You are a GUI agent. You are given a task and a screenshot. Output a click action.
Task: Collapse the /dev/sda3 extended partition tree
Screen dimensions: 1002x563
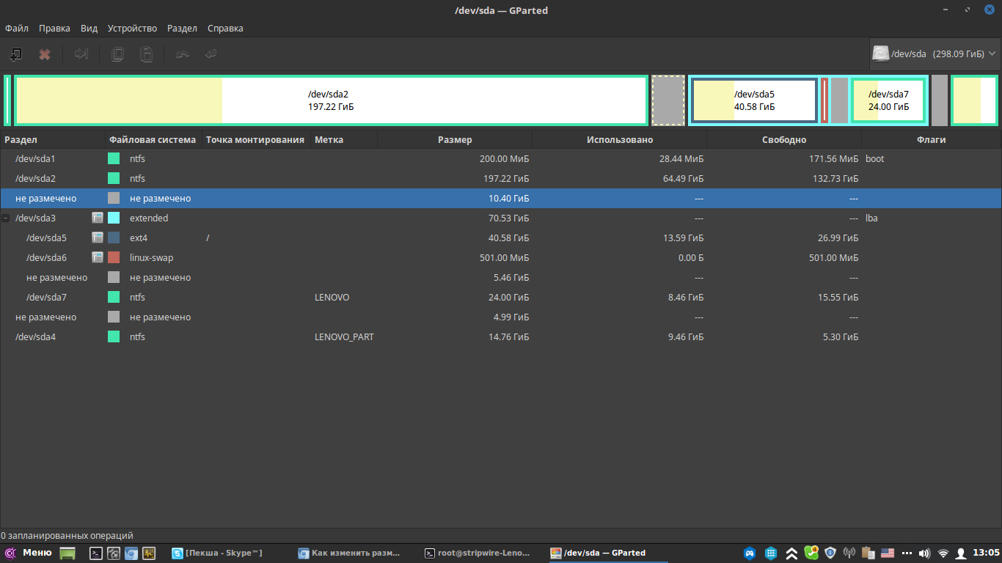pos(6,218)
